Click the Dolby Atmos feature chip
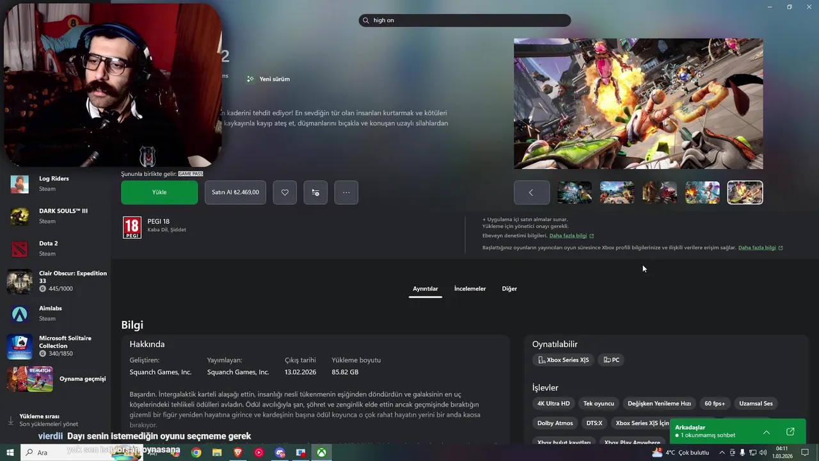This screenshot has width=819, height=461. (x=555, y=423)
